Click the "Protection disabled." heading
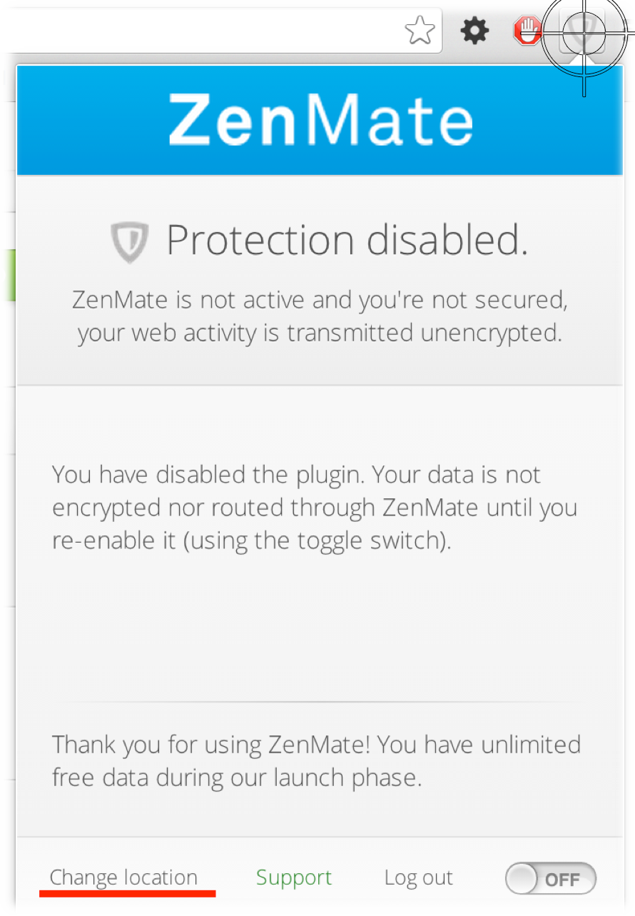The width and height of the screenshot is (635, 916). pos(347,241)
